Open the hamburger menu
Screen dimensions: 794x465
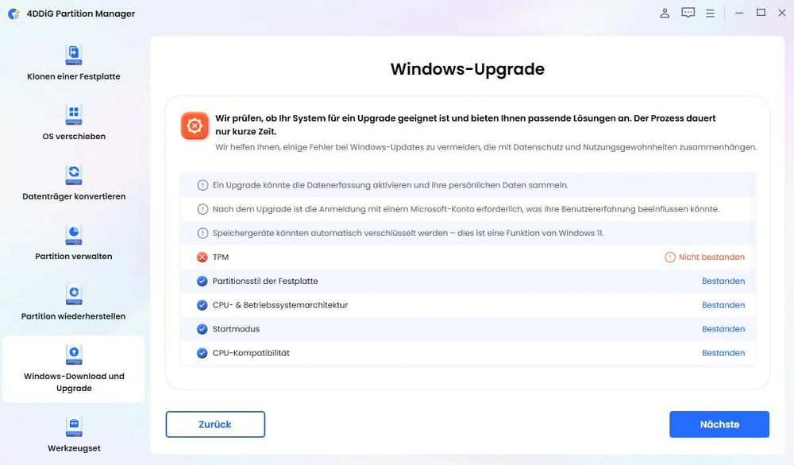[710, 14]
